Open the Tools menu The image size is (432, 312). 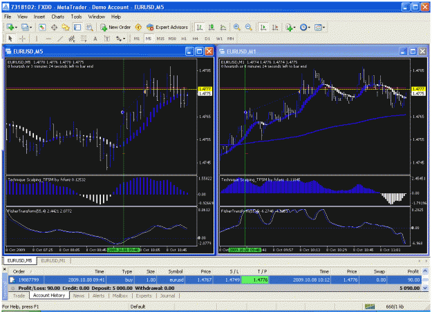[76, 17]
